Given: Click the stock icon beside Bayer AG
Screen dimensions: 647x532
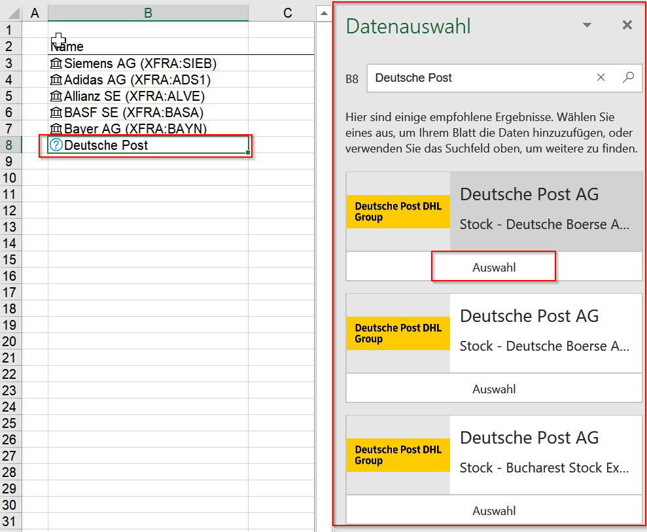Looking at the screenshot, I should [x=56, y=129].
